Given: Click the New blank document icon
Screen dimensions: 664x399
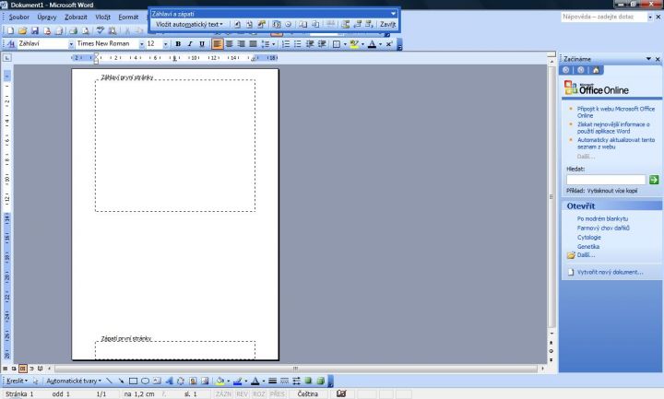Looking at the screenshot, I should pyautogui.click(x=10, y=30).
